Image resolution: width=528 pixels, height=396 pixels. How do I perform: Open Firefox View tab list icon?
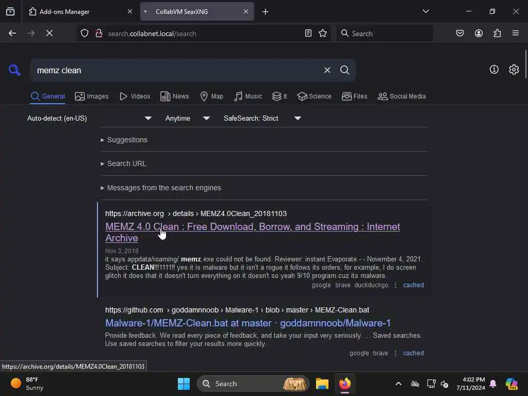tap(10, 11)
